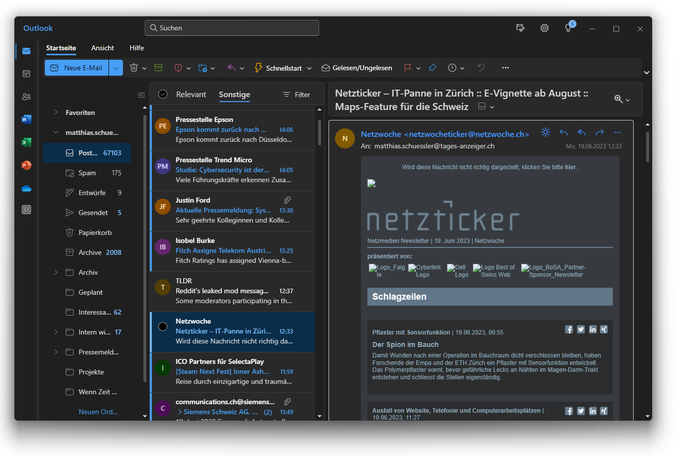
Task: Toggle select all messages checkbox
Action: 163,94
